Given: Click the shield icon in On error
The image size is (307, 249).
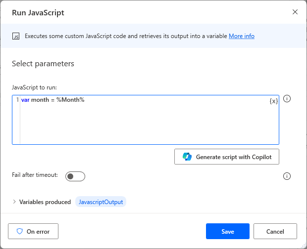Looking at the screenshot, I should tap(20, 231).
